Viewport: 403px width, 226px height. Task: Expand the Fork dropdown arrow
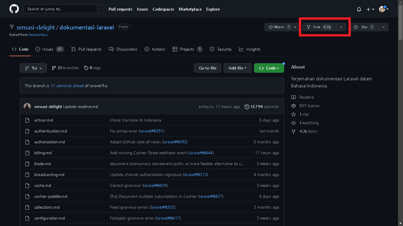(x=341, y=27)
